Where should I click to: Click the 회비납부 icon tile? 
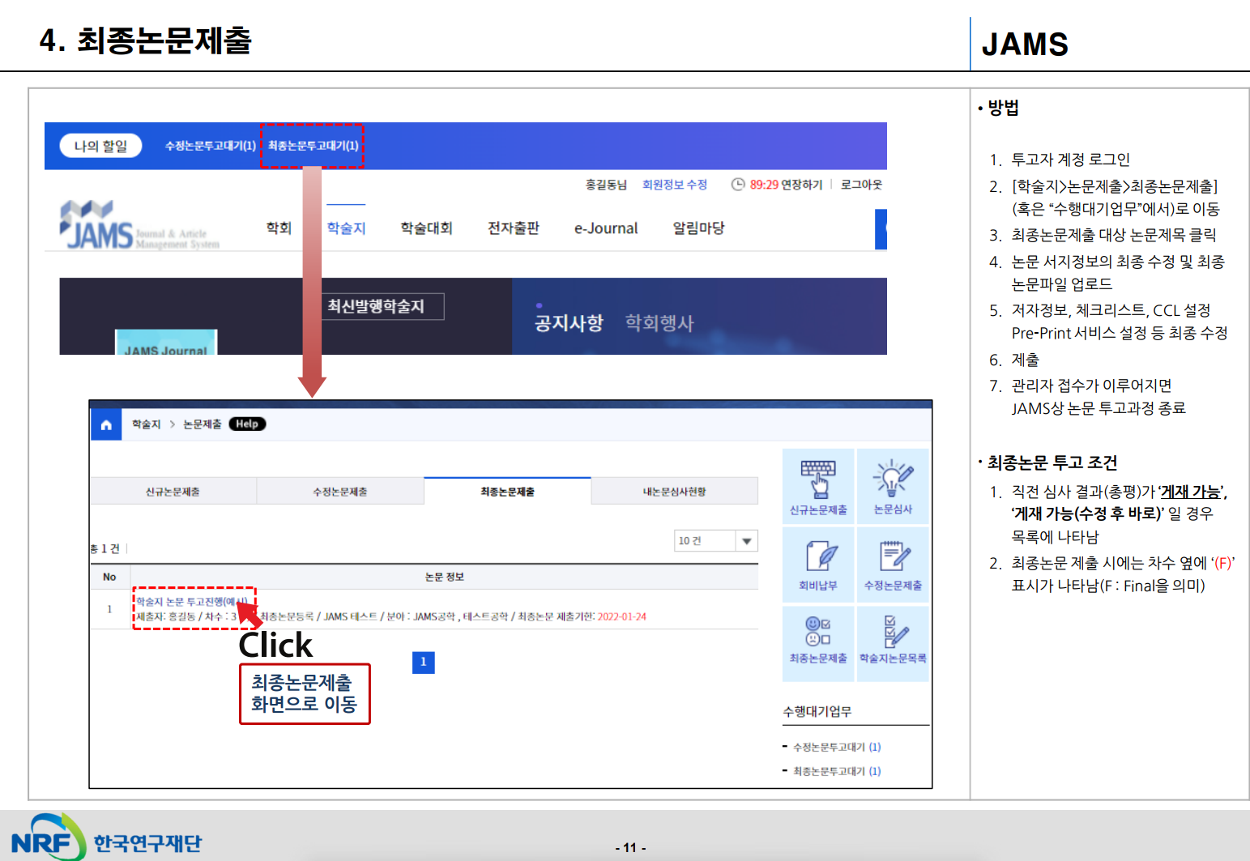click(x=818, y=565)
